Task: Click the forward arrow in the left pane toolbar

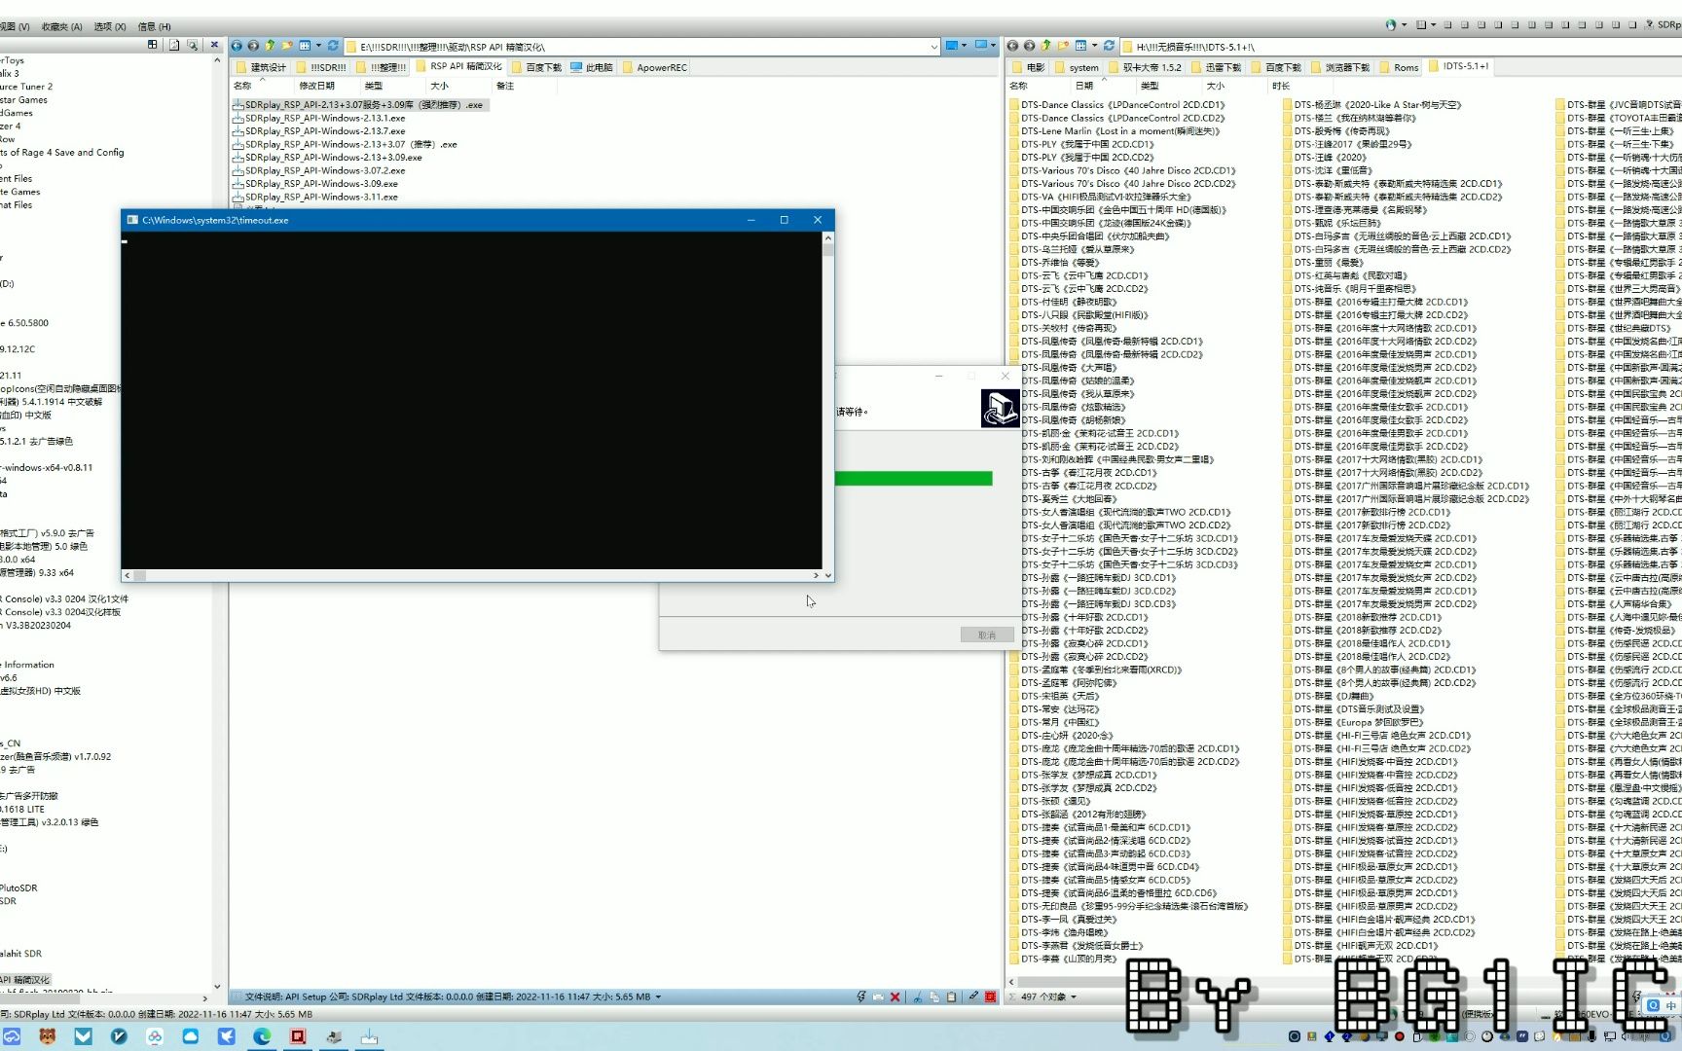Action: click(x=253, y=46)
